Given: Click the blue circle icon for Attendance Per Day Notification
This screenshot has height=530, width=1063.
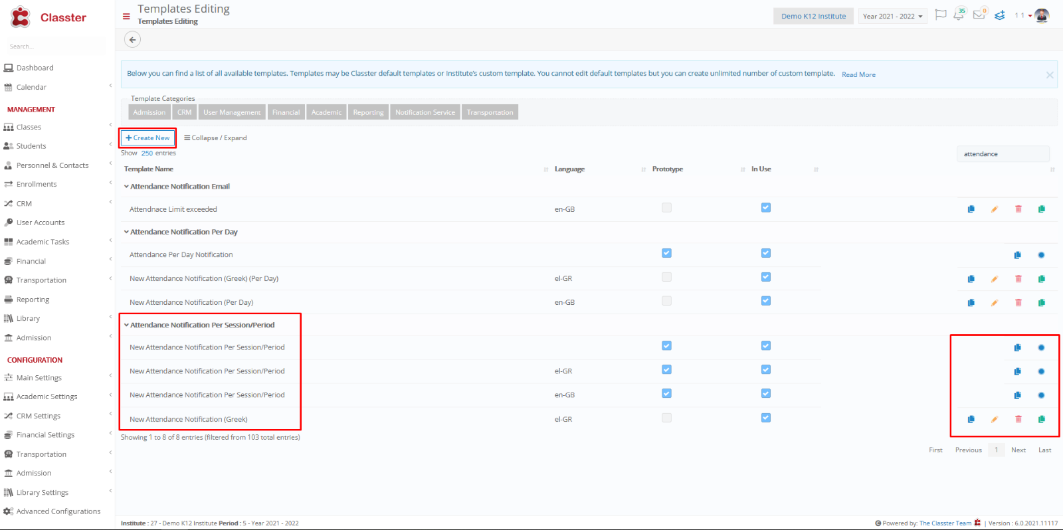Looking at the screenshot, I should coord(1041,255).
